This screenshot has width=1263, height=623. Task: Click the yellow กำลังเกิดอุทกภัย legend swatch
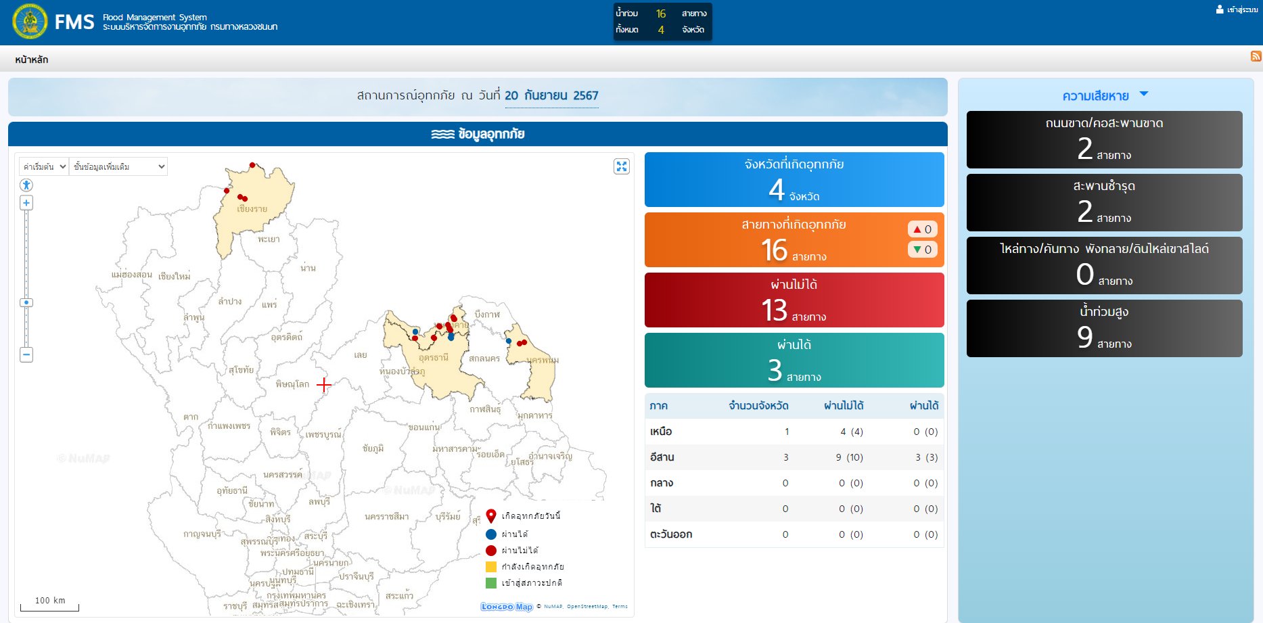pos(491,567)
